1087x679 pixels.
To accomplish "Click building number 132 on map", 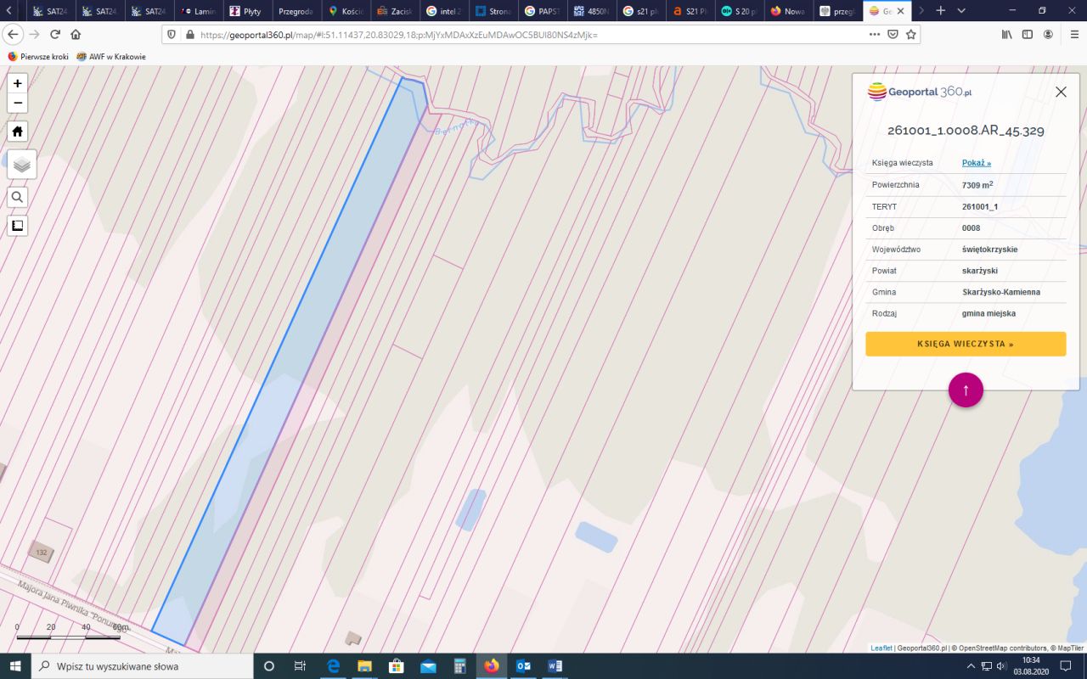I will click(x=41, y=552).
